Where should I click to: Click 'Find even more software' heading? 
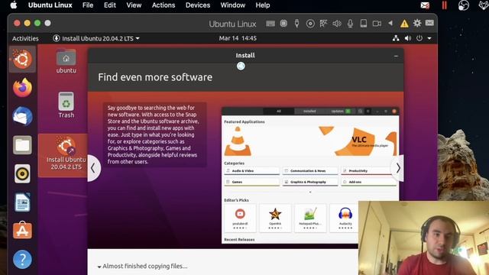point(155,77)
